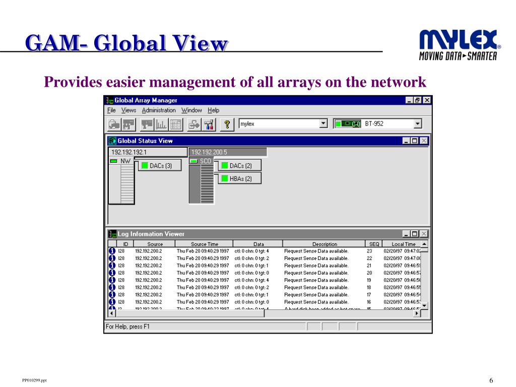Click the info icon on SEQ 21 row
The image size is (516, 387).
coord(112,265)
